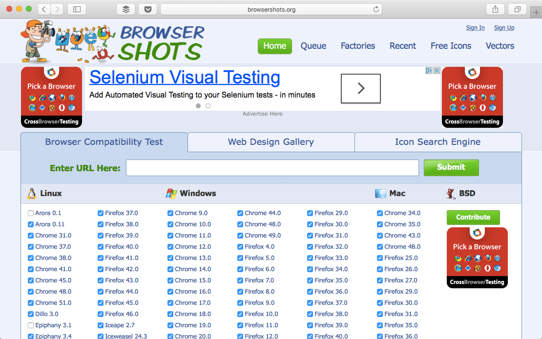Uncheck Chrome 20.0 checkbox
542x339 pixels.
[170, 336]
